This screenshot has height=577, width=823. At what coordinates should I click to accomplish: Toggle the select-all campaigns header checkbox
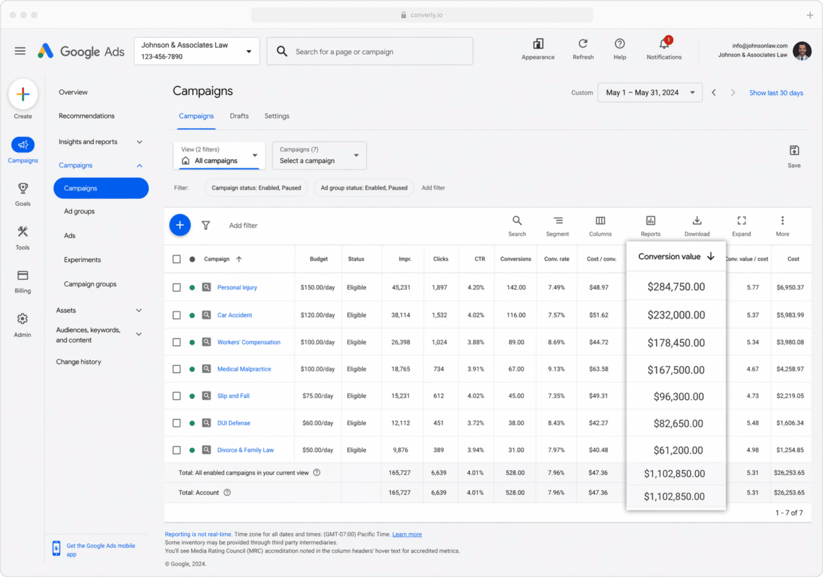click(176, 259)
